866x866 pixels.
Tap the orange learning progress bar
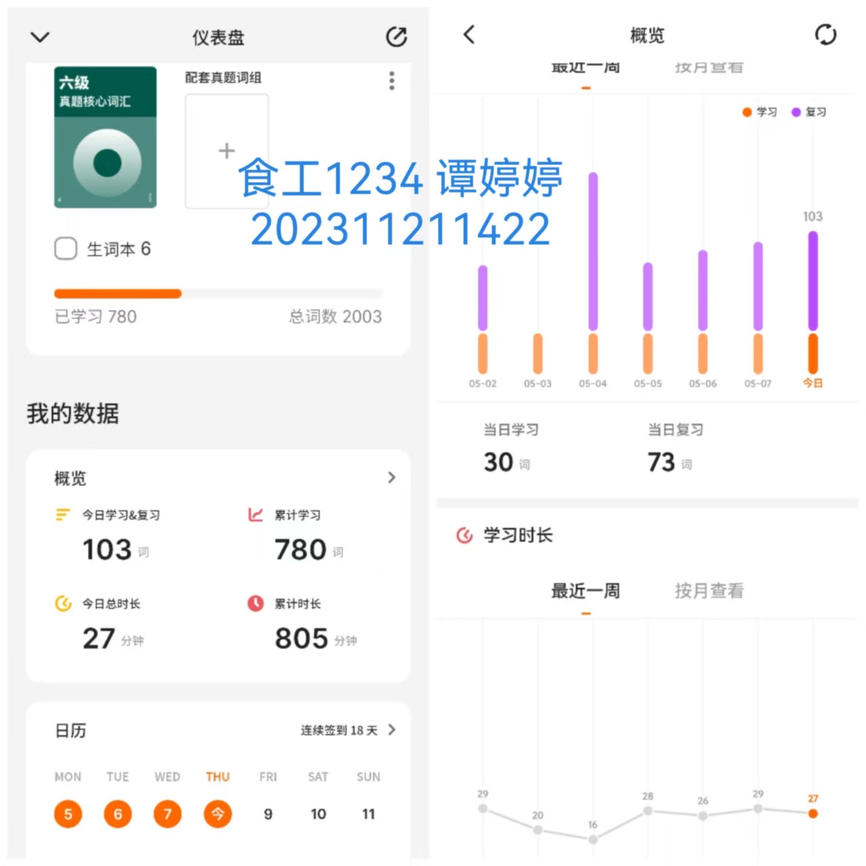[x=118, y=294]
